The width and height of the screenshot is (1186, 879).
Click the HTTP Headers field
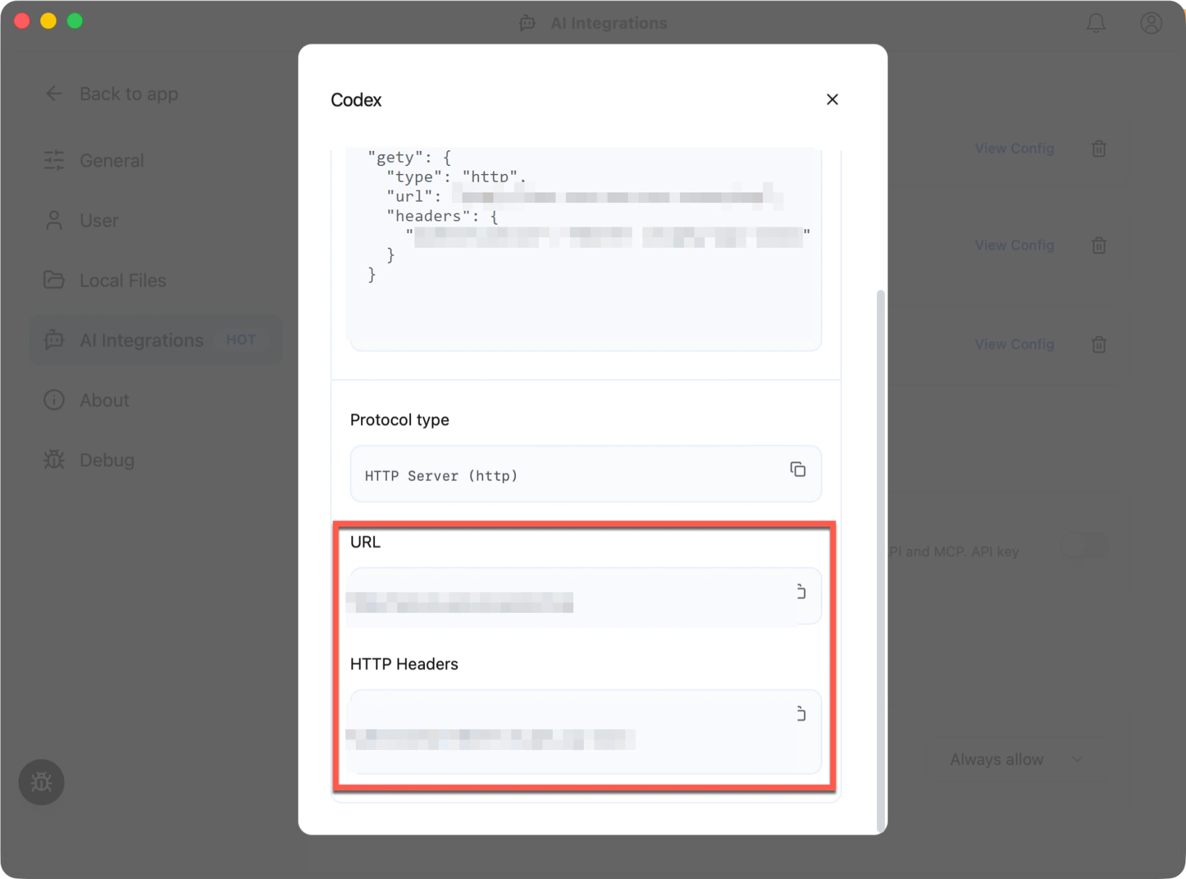point(586,731)
